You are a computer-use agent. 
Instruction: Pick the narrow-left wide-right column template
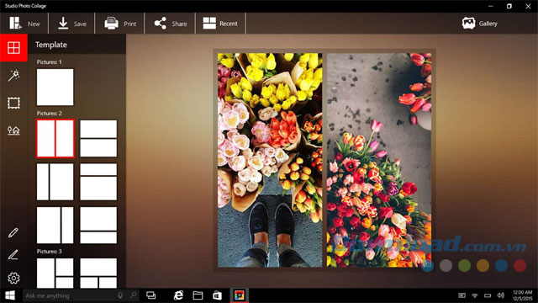(x=55, y=182)
